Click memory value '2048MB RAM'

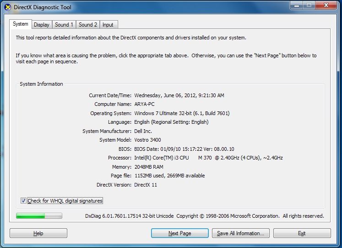pyautogui.click(x=149, y=167)
